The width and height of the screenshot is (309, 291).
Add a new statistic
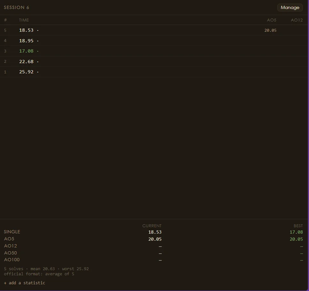coord(24,283)
